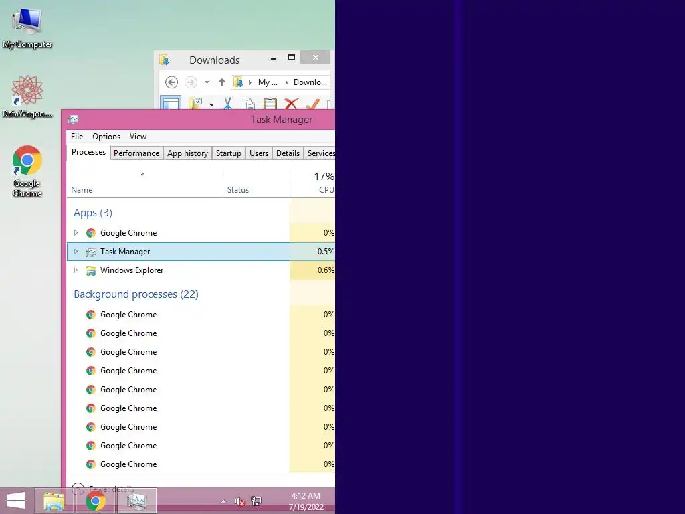Open Google Chrome from taskbar
Image resolution: width=685 pixels, height=514 pixels.
(x=95, y=501)
